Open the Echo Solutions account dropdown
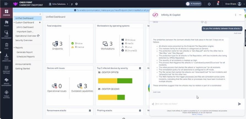The image size is (246, 119). pyautogui.click(x=58, y=4)
